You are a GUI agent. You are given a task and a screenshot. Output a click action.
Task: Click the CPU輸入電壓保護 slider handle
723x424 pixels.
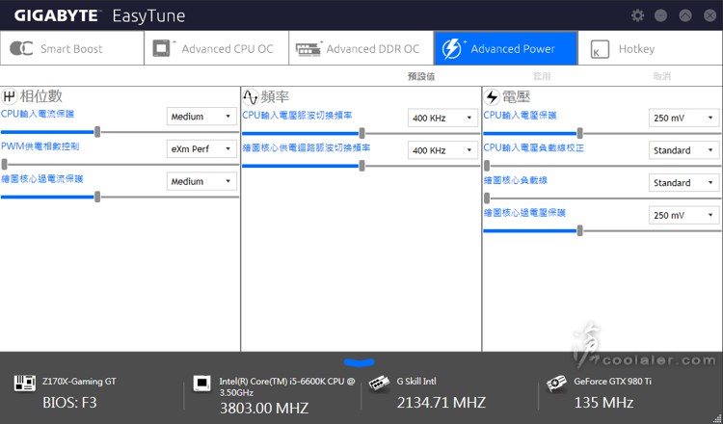click(x=579, y=133)
